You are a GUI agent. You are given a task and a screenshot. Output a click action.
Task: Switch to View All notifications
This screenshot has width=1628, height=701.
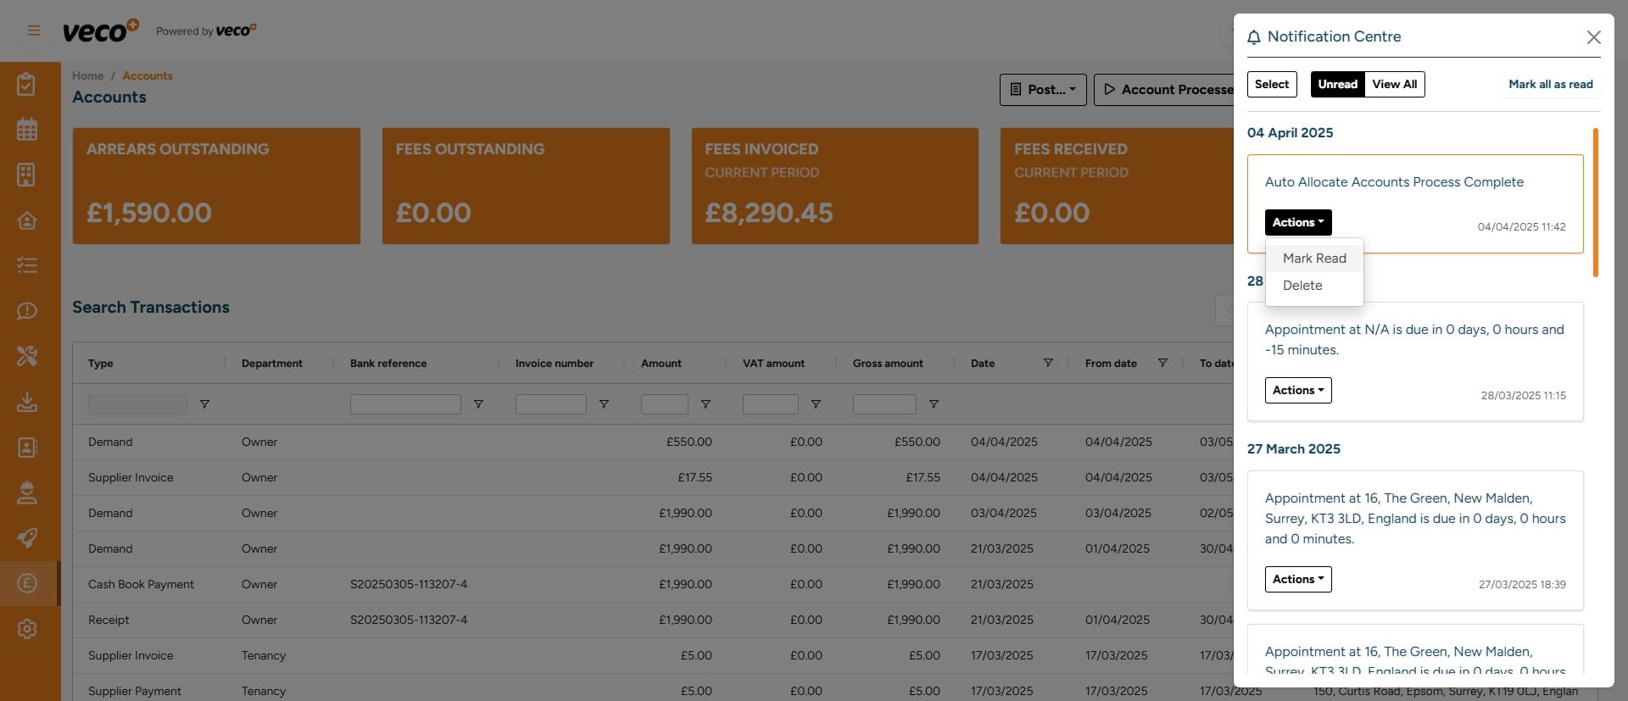tap(1394, 84)
